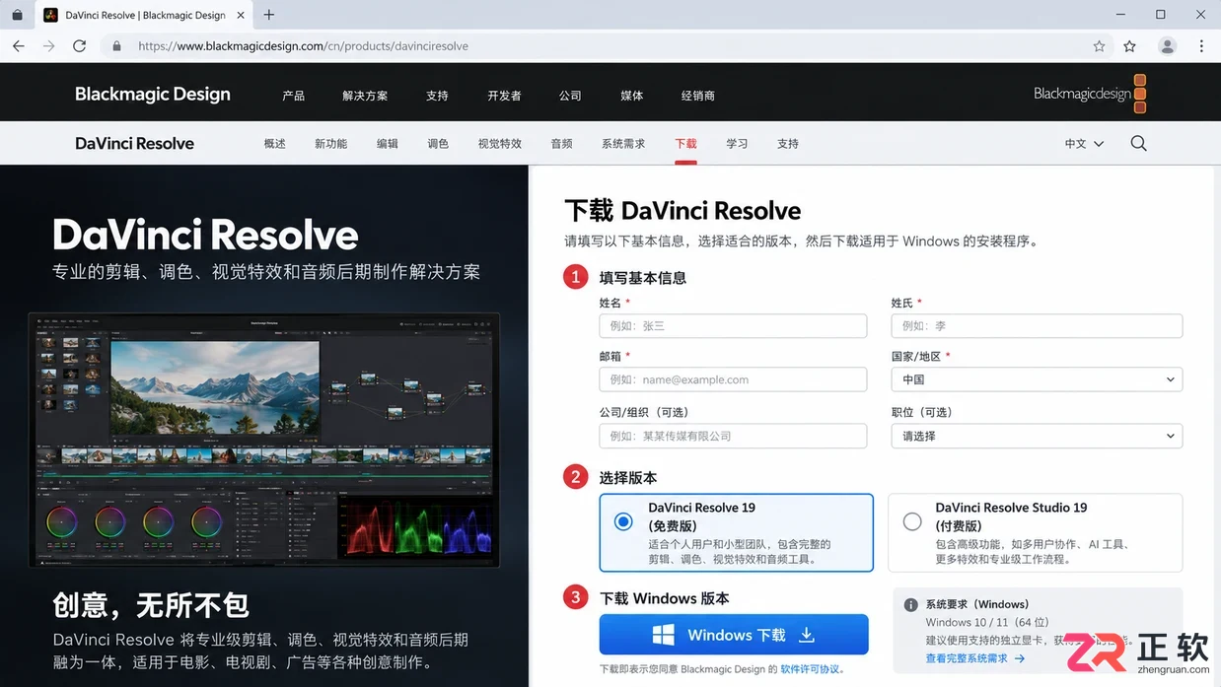Viewport: 1221px width, 687px height.
Task: Click the Blackmagicdesign logo at top right
Action: 1090,95
